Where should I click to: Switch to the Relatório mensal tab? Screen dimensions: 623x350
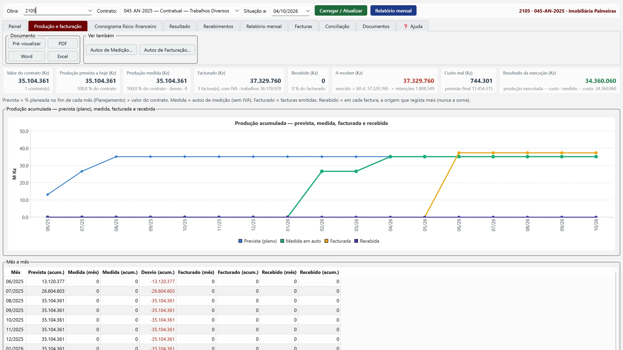pos(264,26)
